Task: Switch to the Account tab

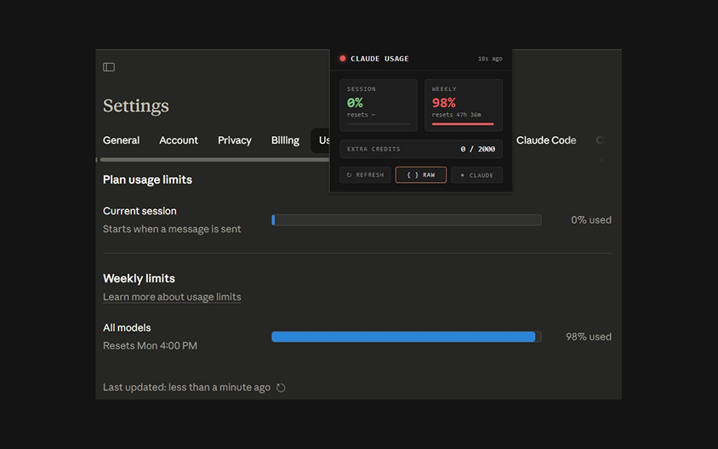Action: (x=179, y=140)
